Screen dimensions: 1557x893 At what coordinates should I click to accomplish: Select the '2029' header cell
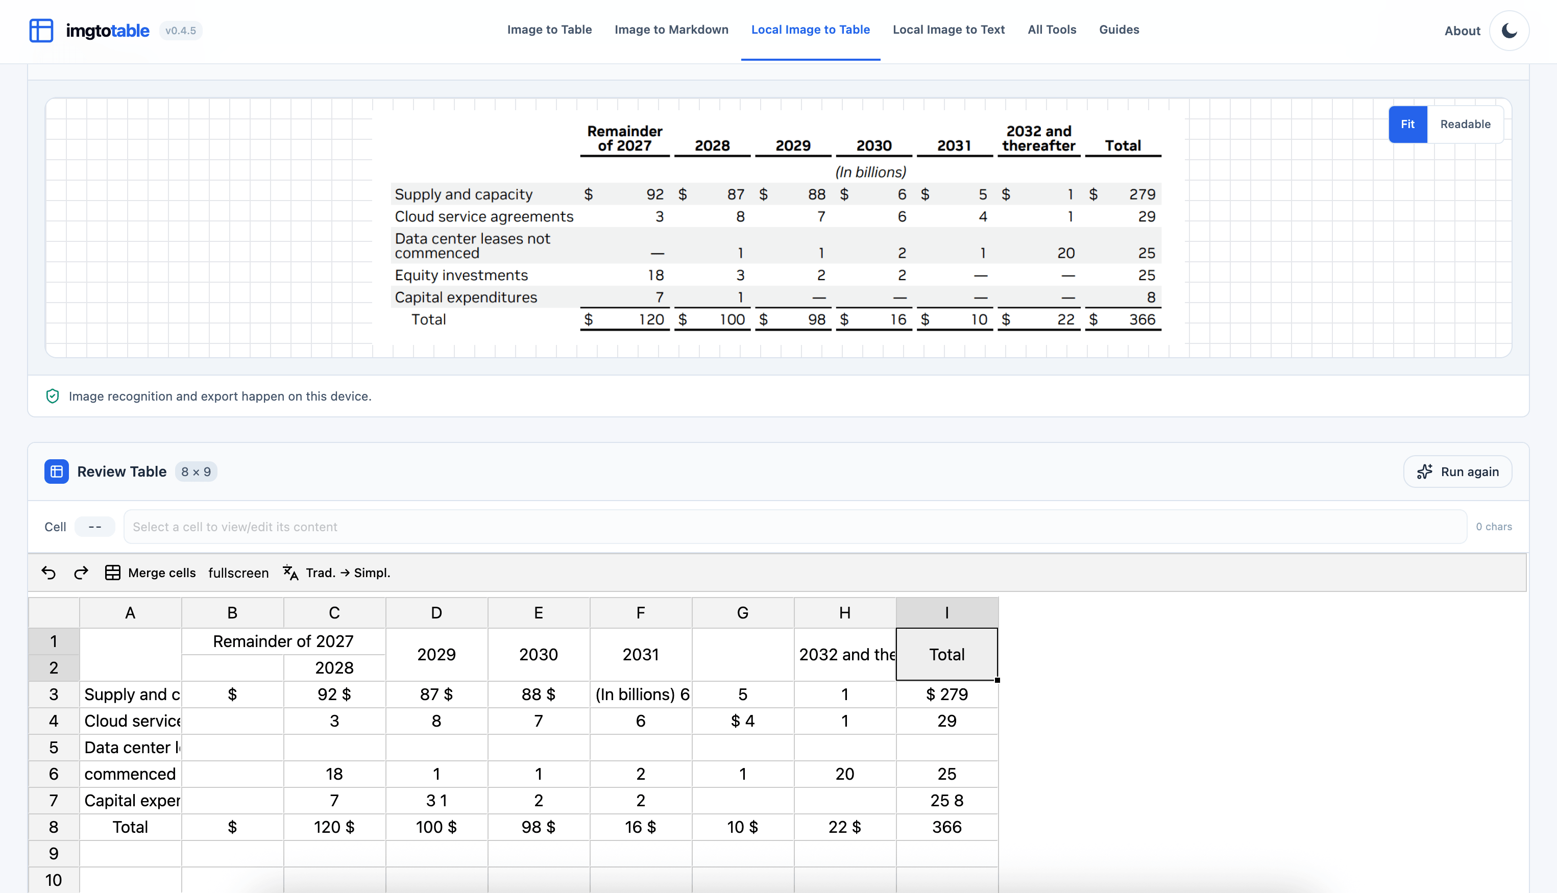point(436,654)
